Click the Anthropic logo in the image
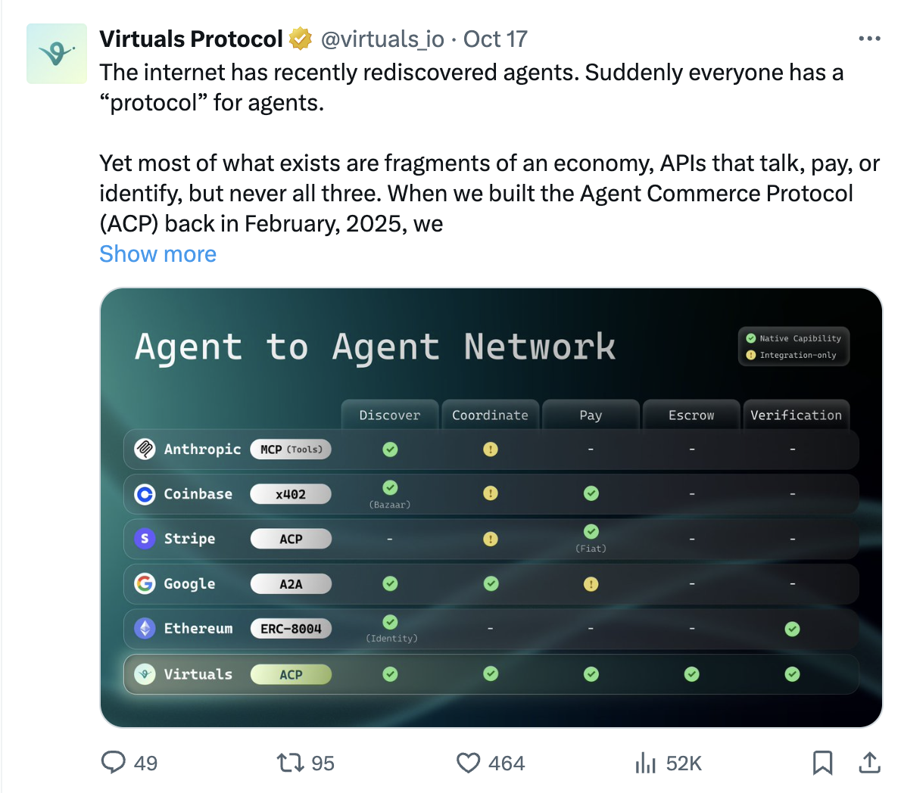 [x=145, y=449]
